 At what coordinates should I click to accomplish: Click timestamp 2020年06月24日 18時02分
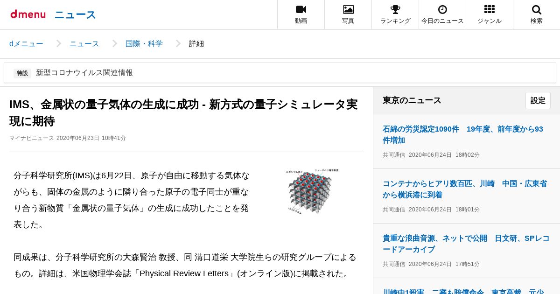[444, 155]
